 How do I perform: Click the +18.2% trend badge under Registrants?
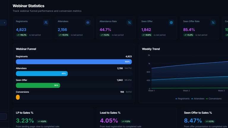(x=22, y=35)
